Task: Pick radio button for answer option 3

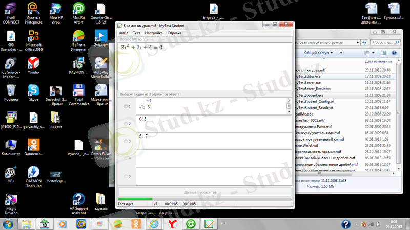Action: 126,141
